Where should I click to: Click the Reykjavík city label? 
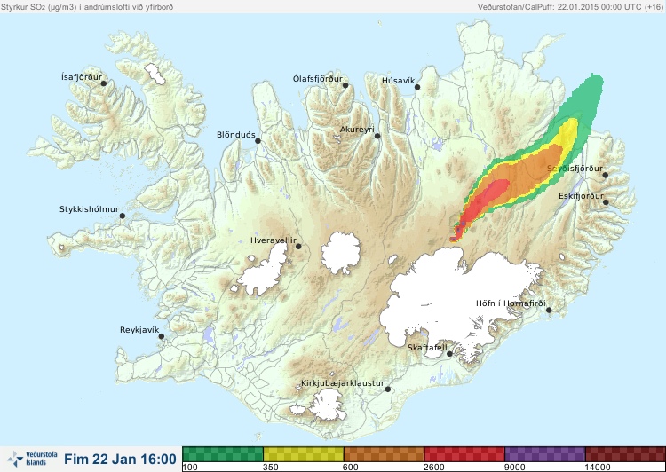pos(139,330)
